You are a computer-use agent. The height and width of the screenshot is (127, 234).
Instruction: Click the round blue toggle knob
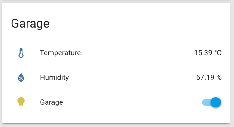[216, 102]
